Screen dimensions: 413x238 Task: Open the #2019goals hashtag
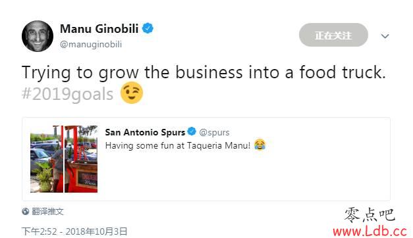[67, 94]
